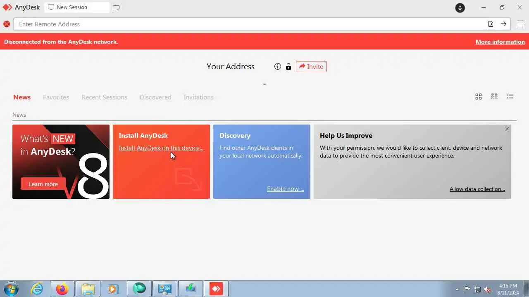Switch to small tiles view
529x297 pixels.
click(x=494, y=97)
